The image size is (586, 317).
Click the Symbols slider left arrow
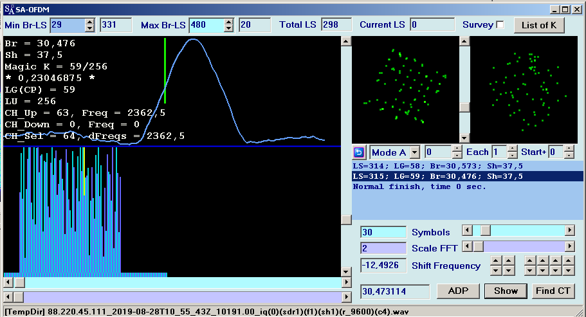click(x=467, y=230)
